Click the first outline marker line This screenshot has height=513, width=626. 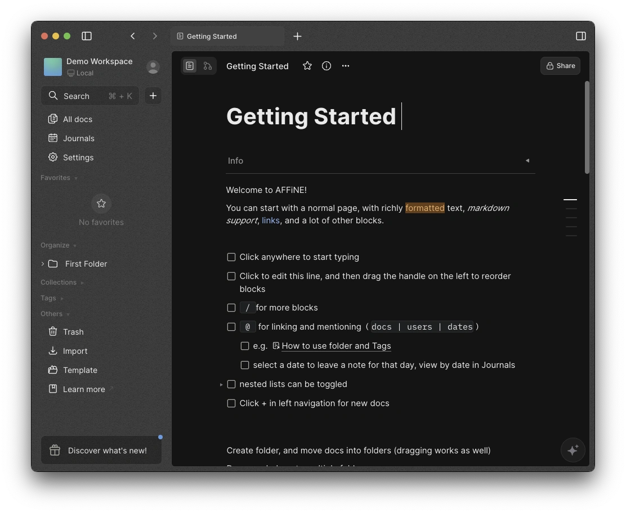(x=570, y=200)
